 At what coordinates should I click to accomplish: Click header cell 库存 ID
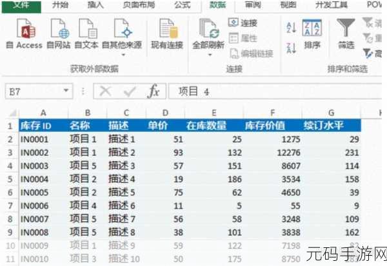coord(43,126)
